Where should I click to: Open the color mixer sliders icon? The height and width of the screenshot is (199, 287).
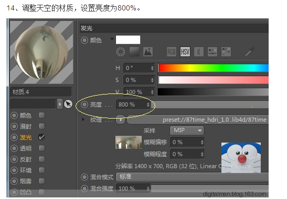[212, 52]
